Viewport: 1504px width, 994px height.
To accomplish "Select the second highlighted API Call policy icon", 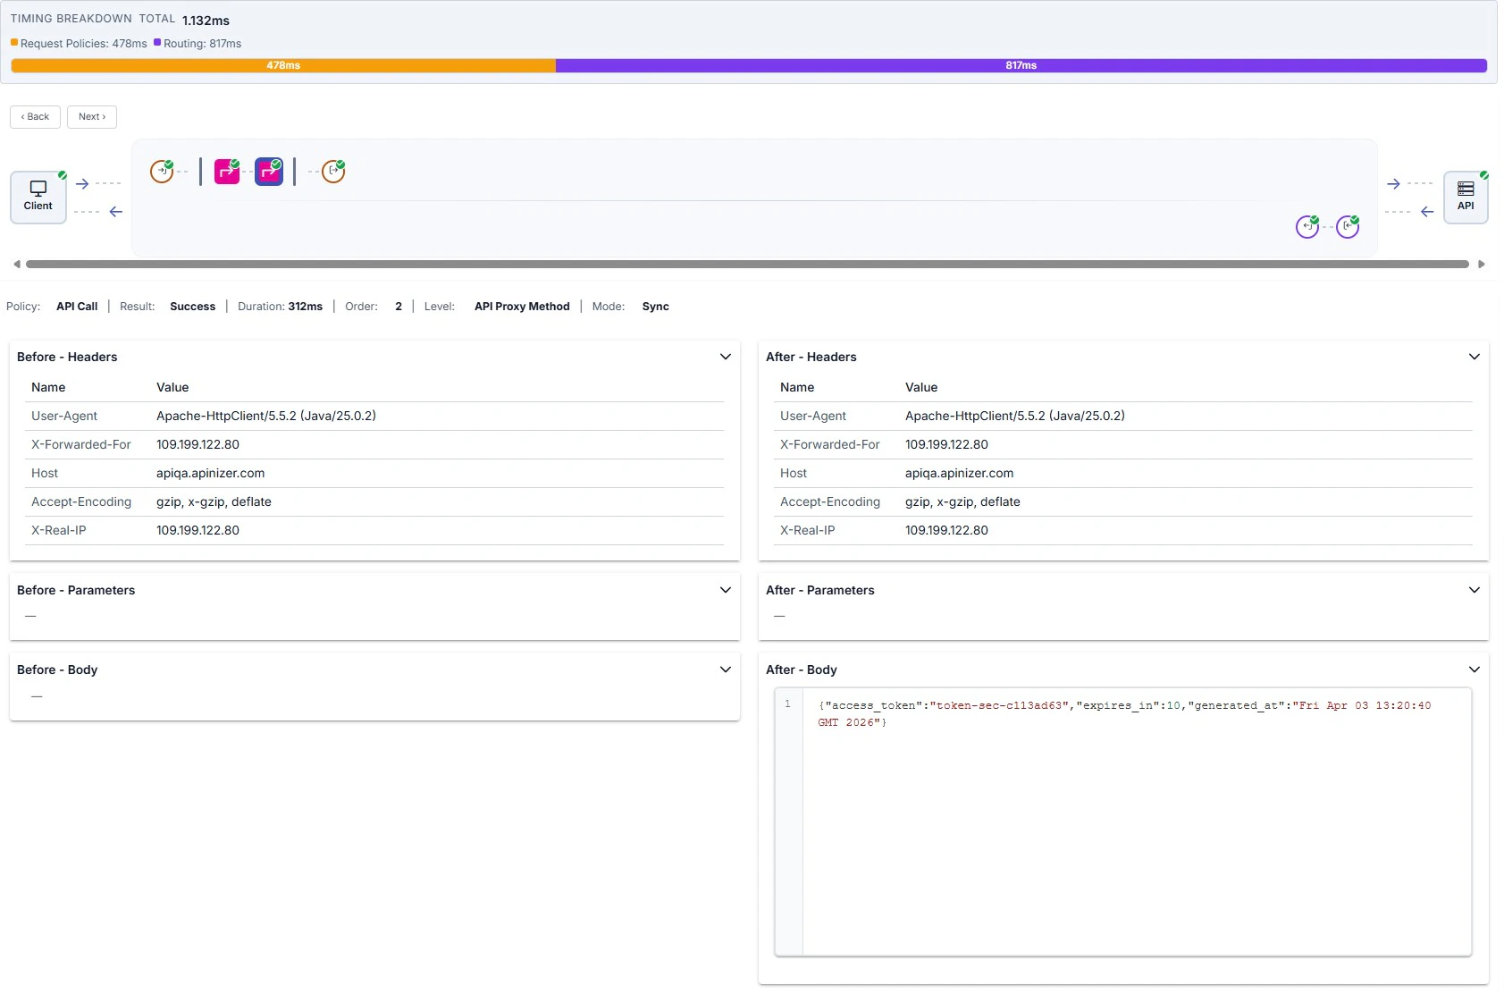I will [x=269, y=171].
